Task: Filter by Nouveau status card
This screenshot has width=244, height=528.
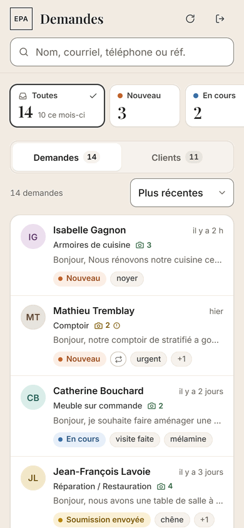Action: point(145,106)
